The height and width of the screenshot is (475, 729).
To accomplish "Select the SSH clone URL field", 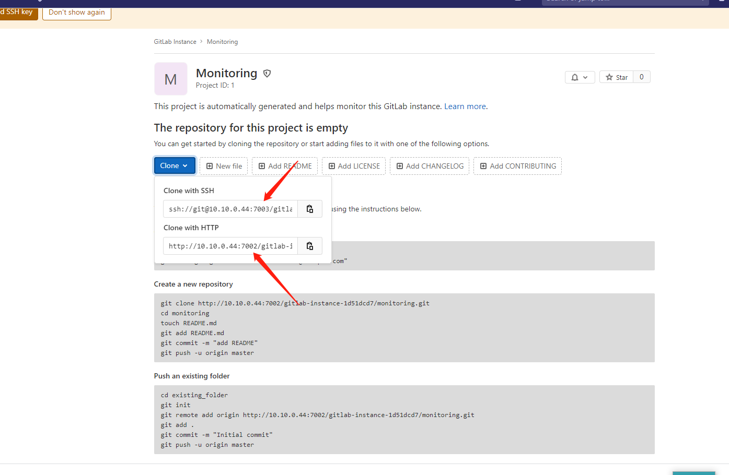I will (230, 209).
